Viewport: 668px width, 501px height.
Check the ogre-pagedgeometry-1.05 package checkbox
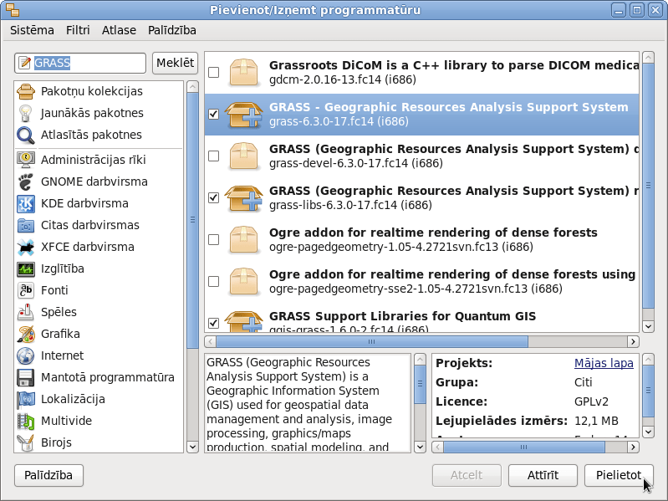(x=213, y=239)
